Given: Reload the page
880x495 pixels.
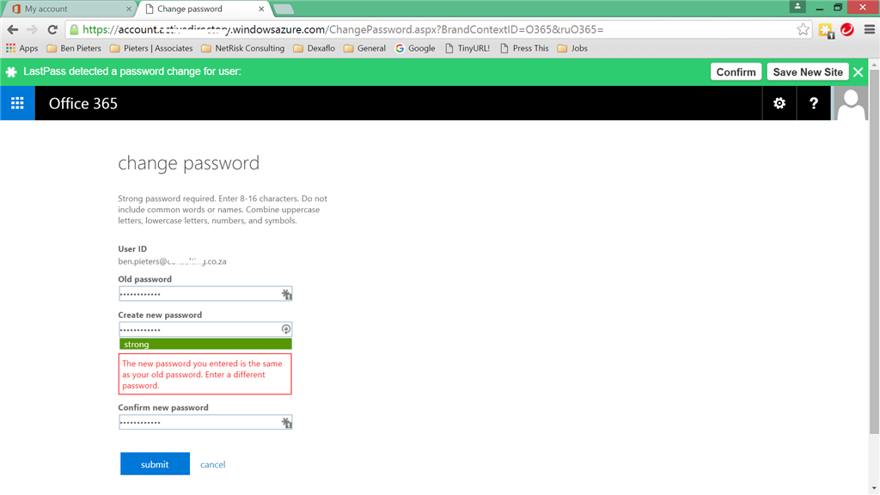Looking at the screenshot, I should click(52, 30).
